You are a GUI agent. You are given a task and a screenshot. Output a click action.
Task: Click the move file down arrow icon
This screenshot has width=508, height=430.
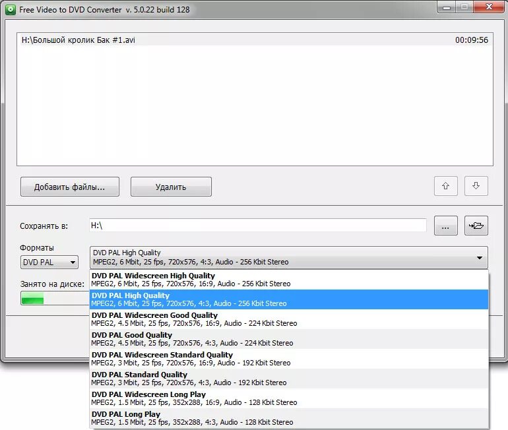476,186
